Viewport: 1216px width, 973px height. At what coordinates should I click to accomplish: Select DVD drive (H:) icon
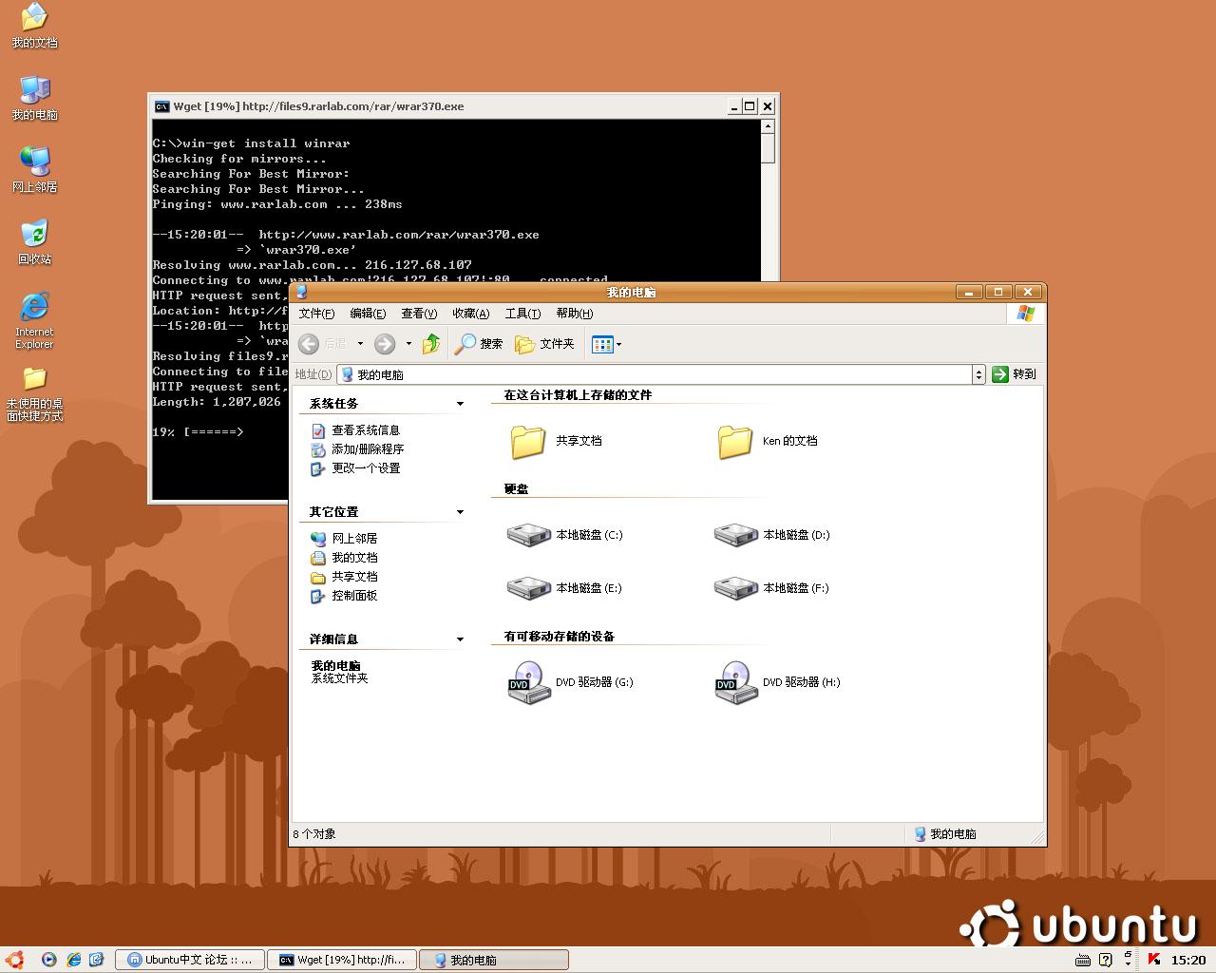coord(736,682)
